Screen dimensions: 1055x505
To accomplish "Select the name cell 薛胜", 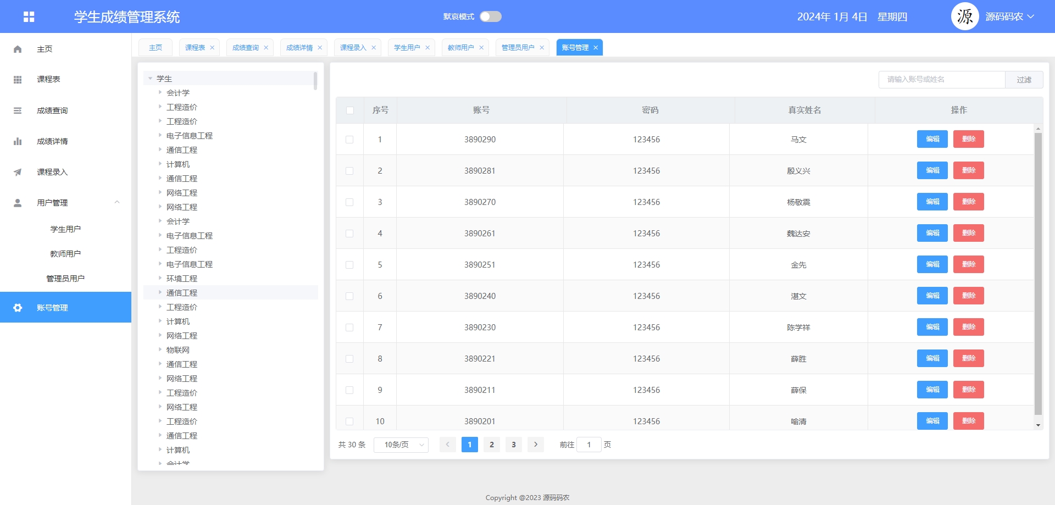I will [798, 359].
